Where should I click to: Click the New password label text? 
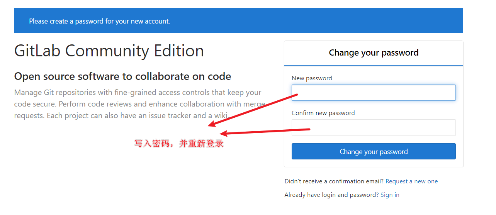point(312,78)
